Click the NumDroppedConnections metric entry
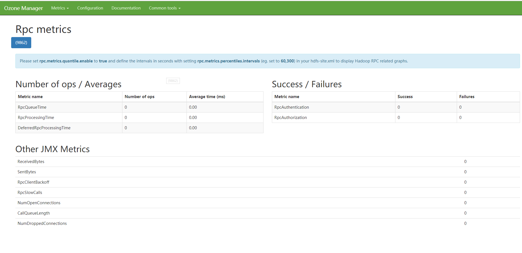Image resolution: width=522 pixels, height=253 pixels. pyautogui.click(x=42, y=223)
